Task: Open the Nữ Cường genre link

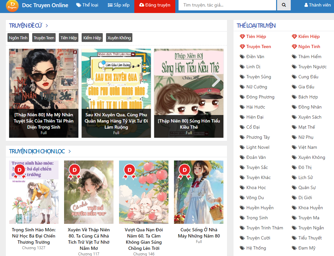Action: 257,87
